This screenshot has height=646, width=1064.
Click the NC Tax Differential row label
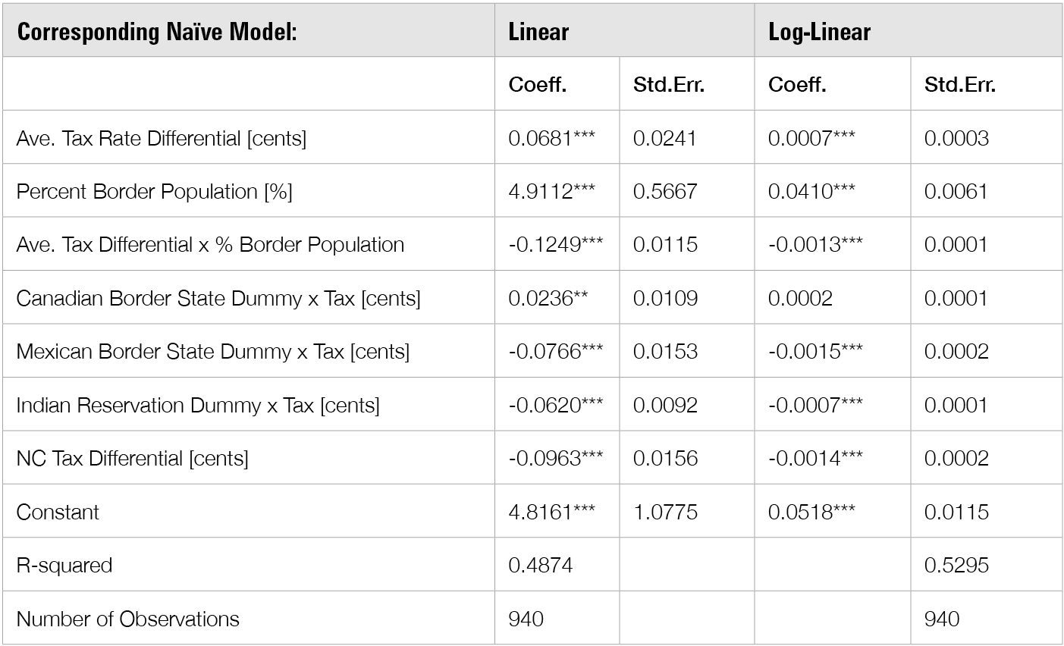[132, 459]
